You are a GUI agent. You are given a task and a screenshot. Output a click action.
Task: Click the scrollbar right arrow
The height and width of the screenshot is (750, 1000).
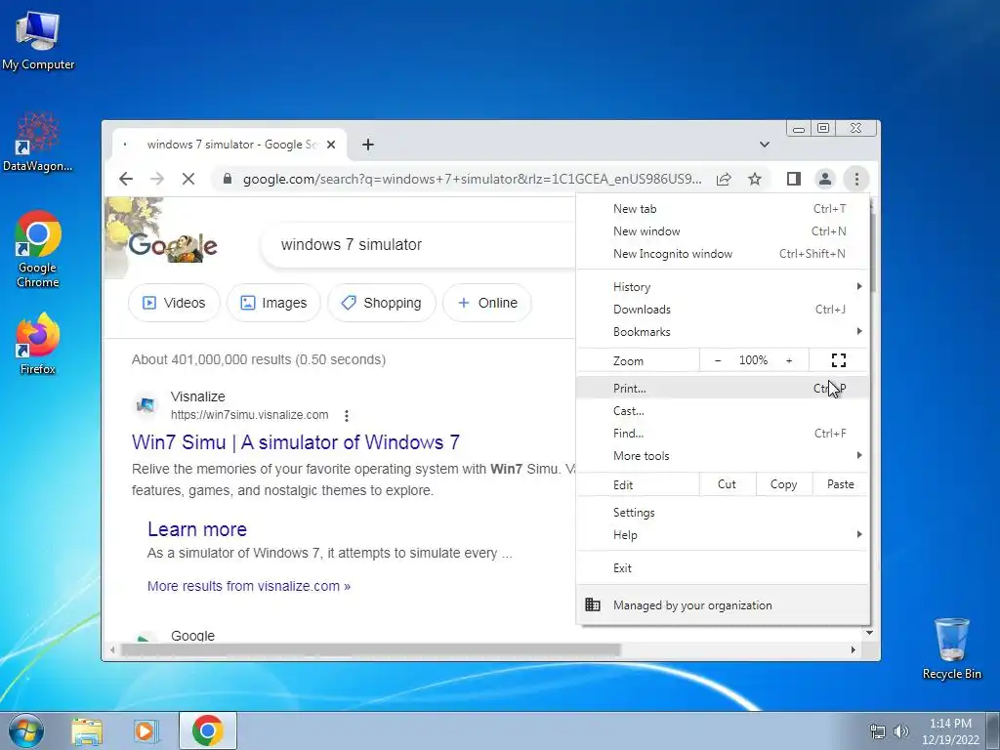click(x=854, y=649)
